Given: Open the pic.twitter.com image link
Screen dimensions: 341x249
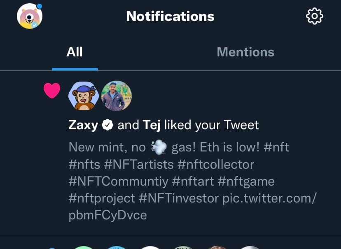Looking at the screenshot, I should point(269,198).
